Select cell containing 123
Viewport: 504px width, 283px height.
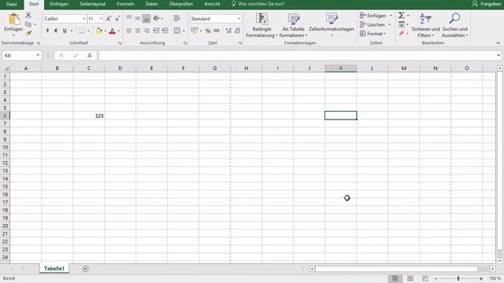[x=89, y=116]
